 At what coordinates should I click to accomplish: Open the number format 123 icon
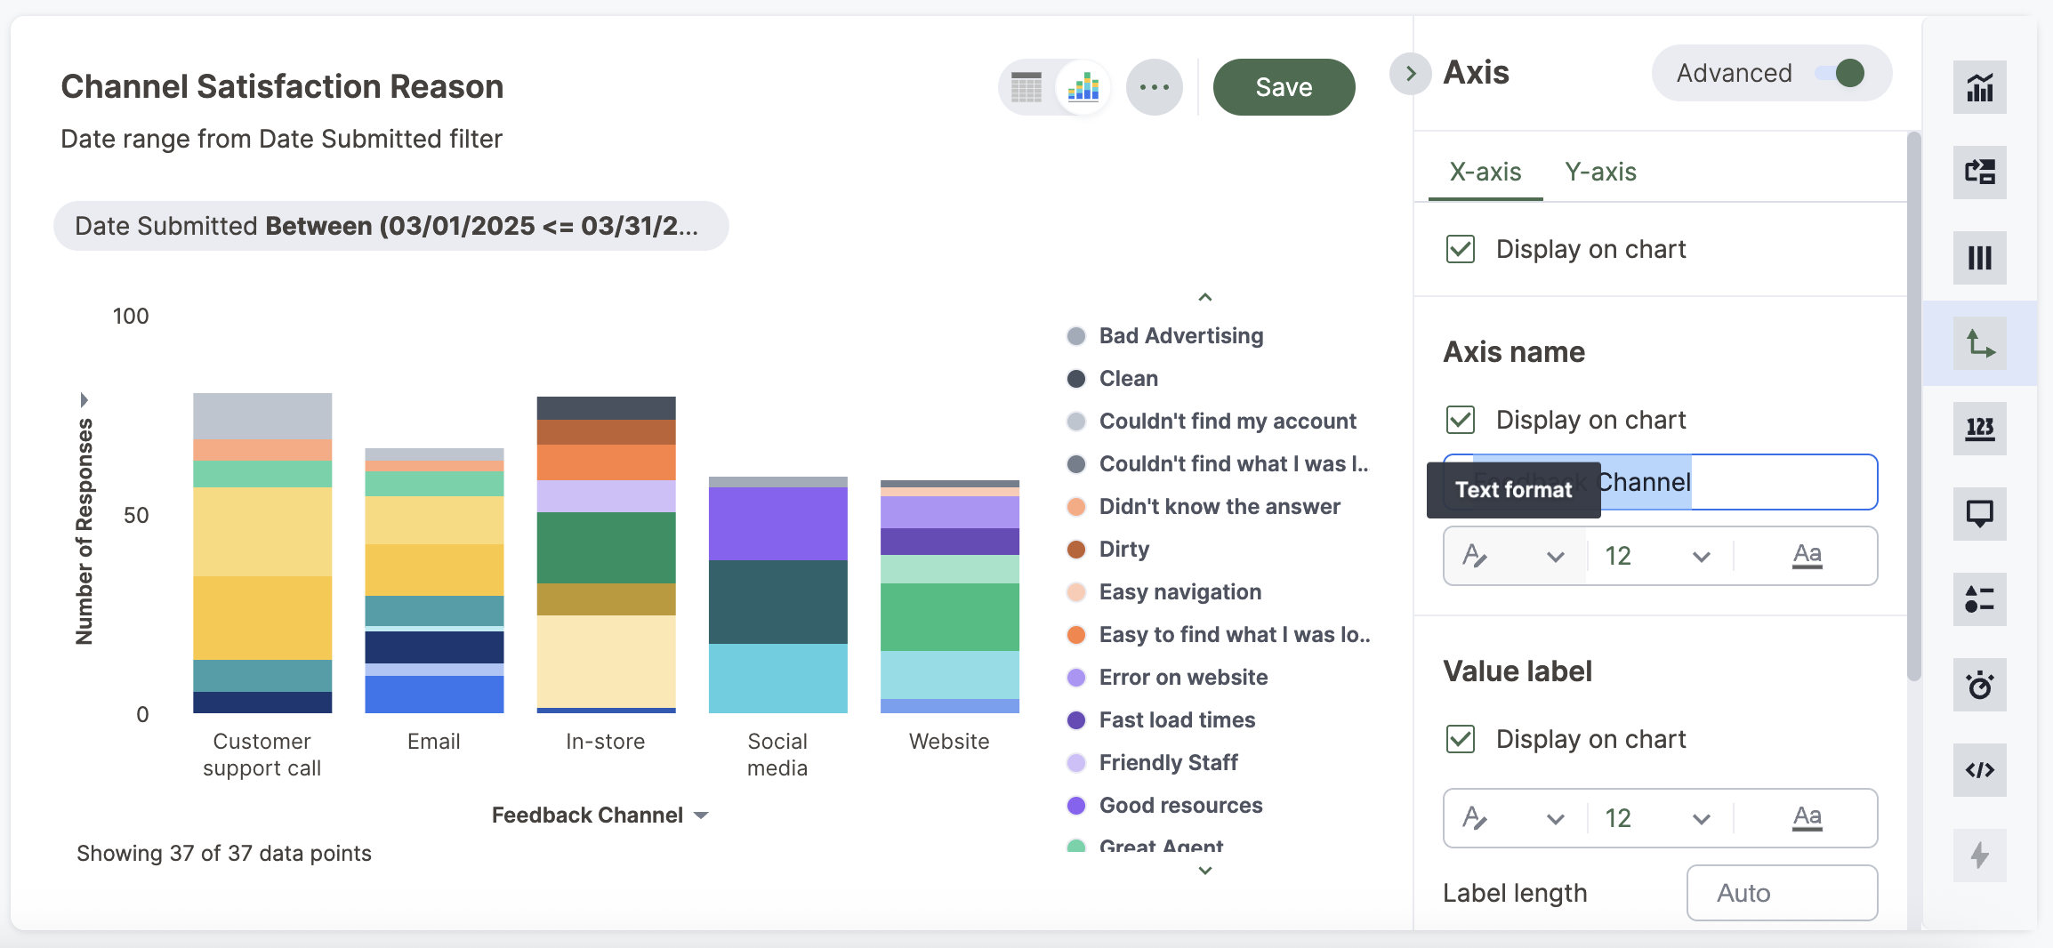click(1979, 429)
